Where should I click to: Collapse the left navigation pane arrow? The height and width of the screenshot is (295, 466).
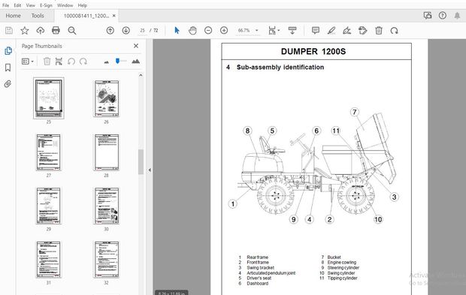(x=150, y=170)
